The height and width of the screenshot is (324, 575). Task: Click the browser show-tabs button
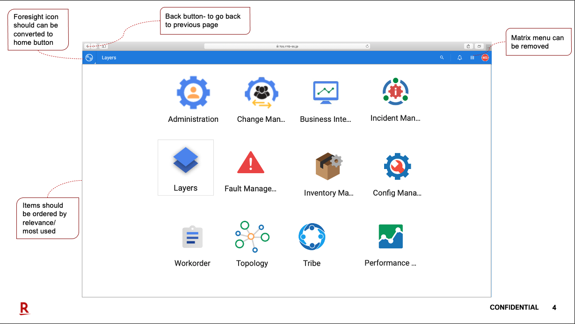480,46
